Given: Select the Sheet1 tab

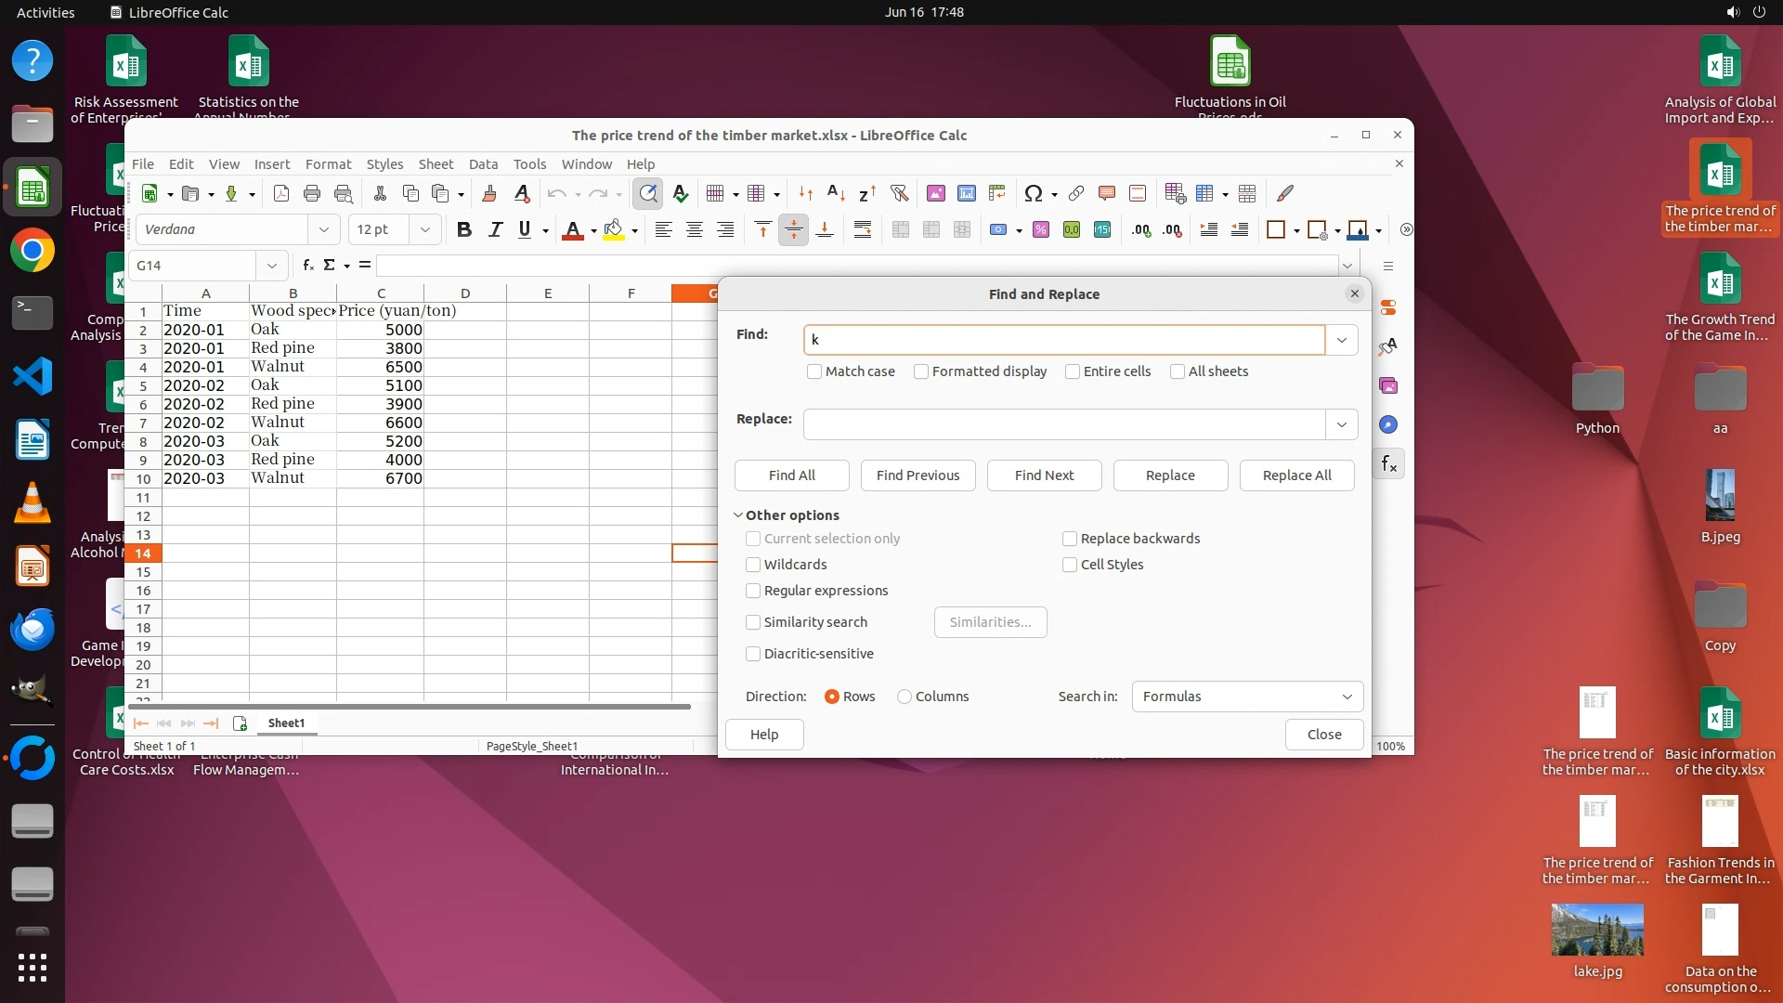Looking at the screenshot, I should 286,723.
